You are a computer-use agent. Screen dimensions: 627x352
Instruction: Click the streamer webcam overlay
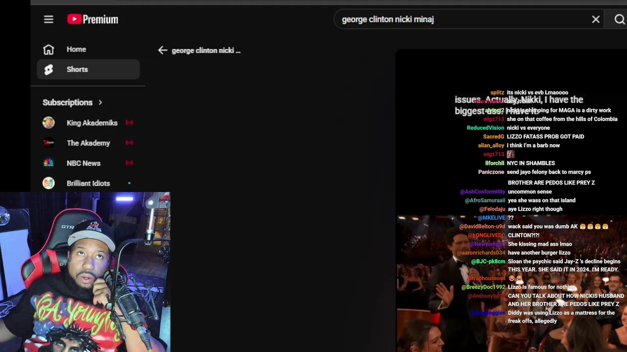tap(85, 272)
